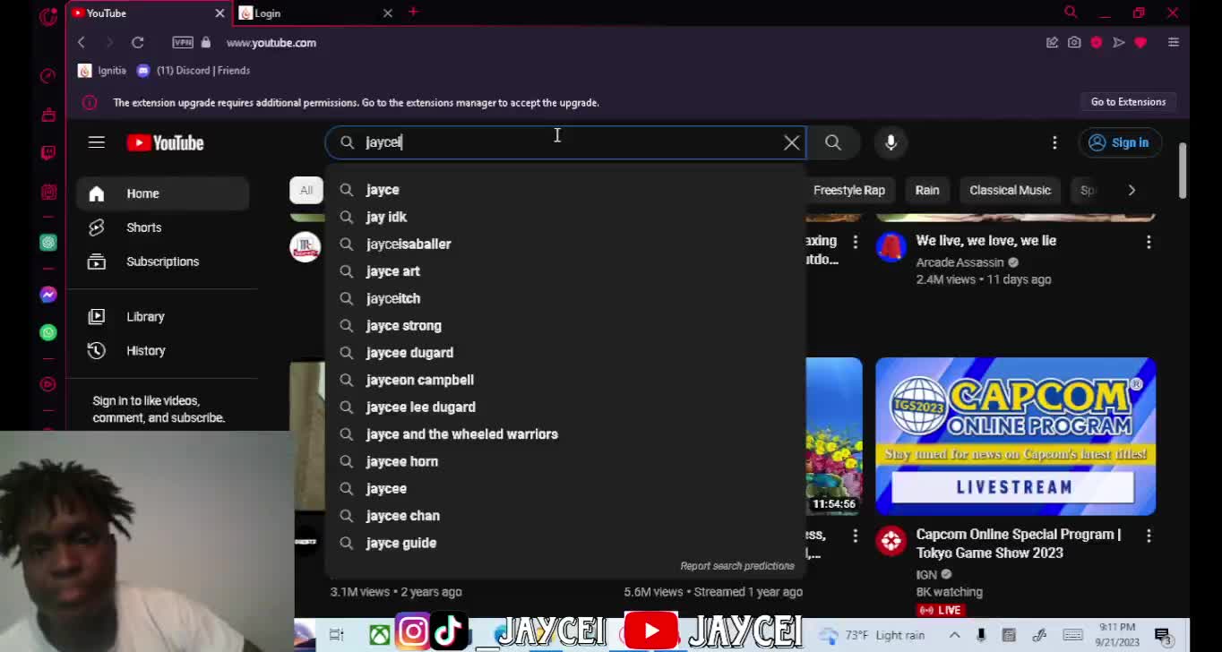
Task: Open ChatGPT panel in Opera sidebar
Action: 48,243
